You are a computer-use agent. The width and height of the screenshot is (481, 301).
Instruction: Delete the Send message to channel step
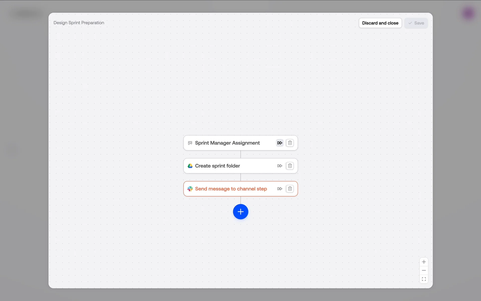290,189
